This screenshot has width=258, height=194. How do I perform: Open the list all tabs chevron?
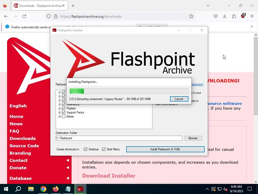click(x=208, y=6)
